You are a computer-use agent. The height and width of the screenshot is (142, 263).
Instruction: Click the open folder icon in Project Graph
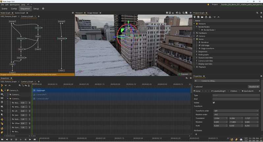click(202, 17)
